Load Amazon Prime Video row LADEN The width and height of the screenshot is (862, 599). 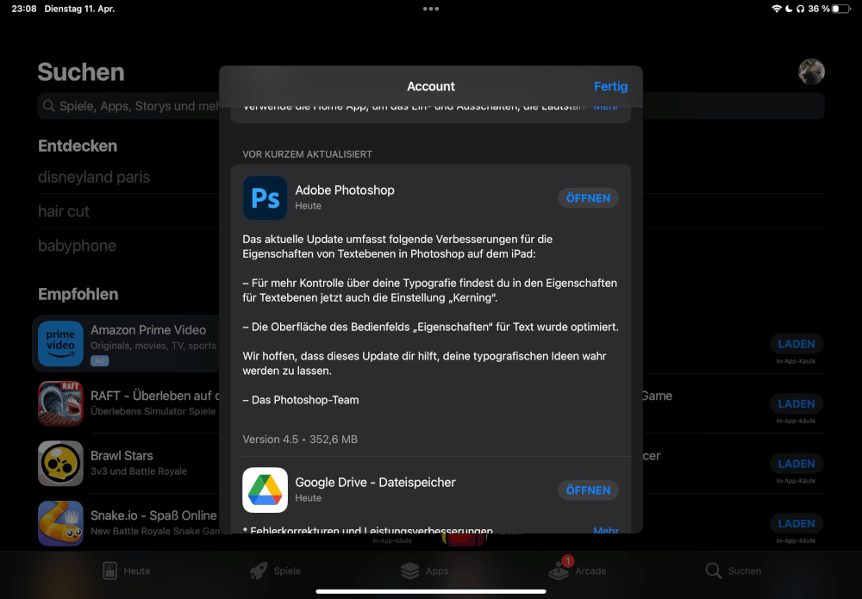pyautogui.click(x=796, y=344)
